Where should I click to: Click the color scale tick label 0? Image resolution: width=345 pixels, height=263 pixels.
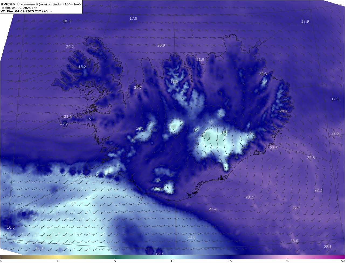coord(1,261)
